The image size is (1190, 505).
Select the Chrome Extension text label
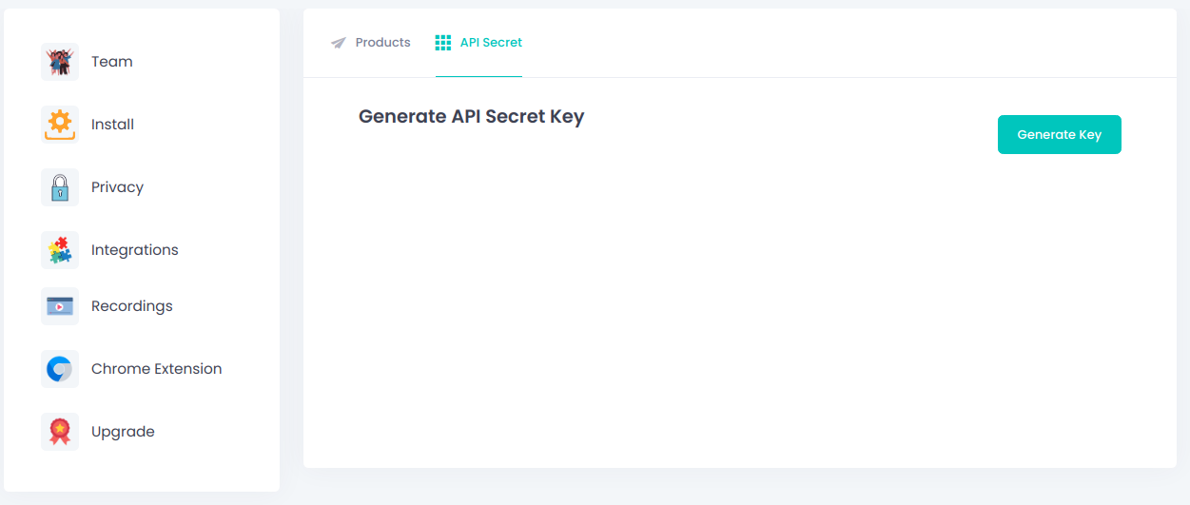[157, 369]
